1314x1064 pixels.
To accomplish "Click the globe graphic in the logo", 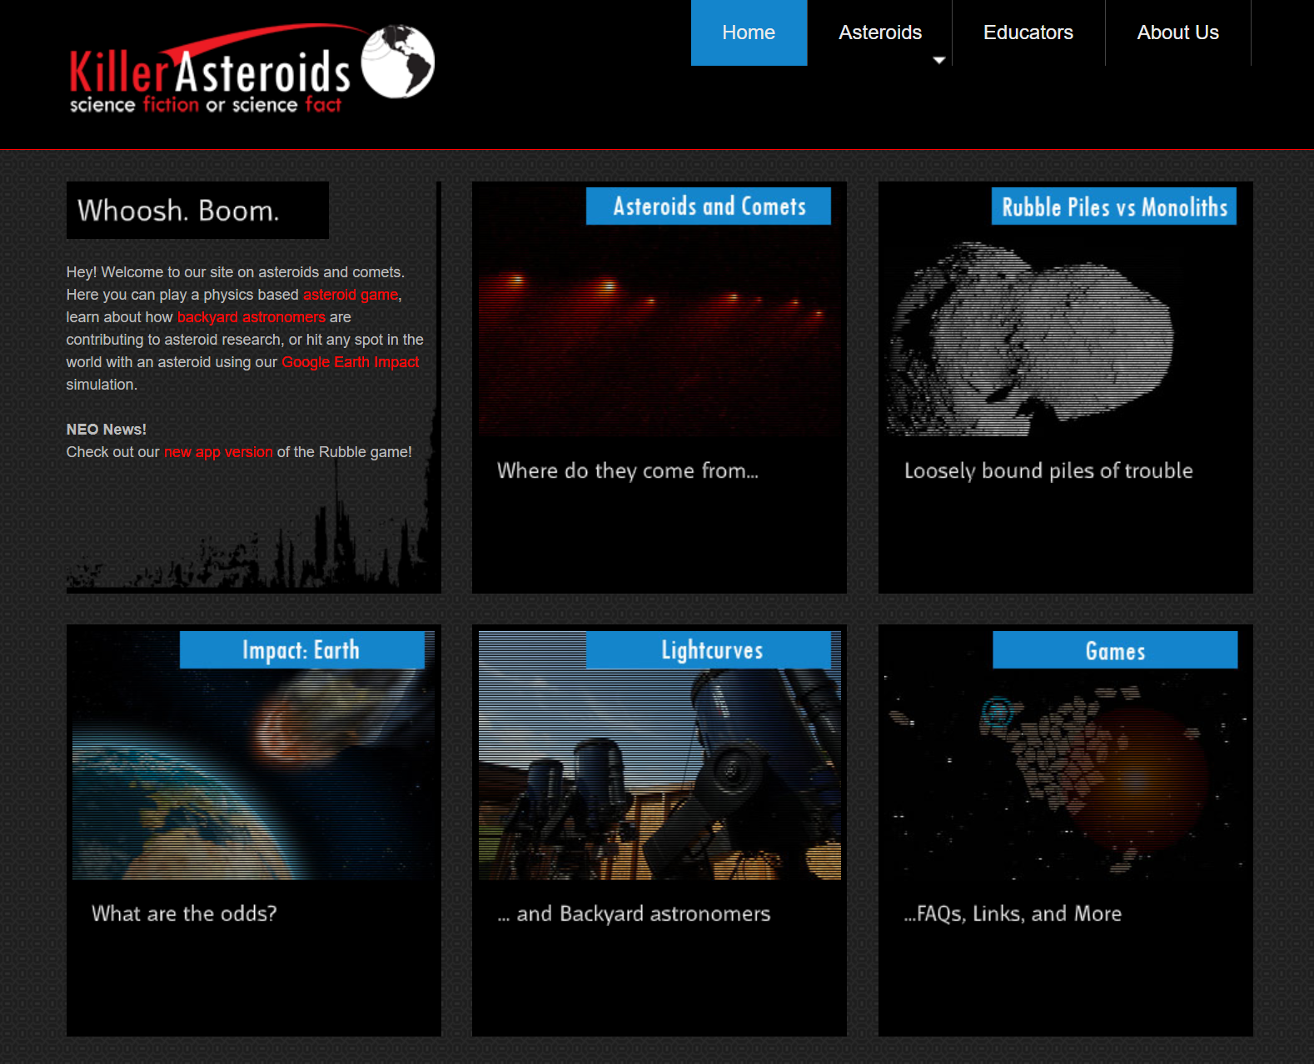I will [x=398, y=61].
